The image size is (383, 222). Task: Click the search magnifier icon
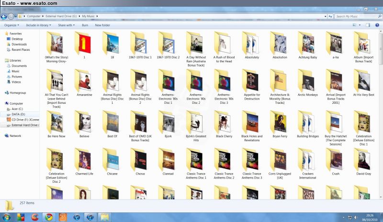pyautogui.click(x=380, y=16)
